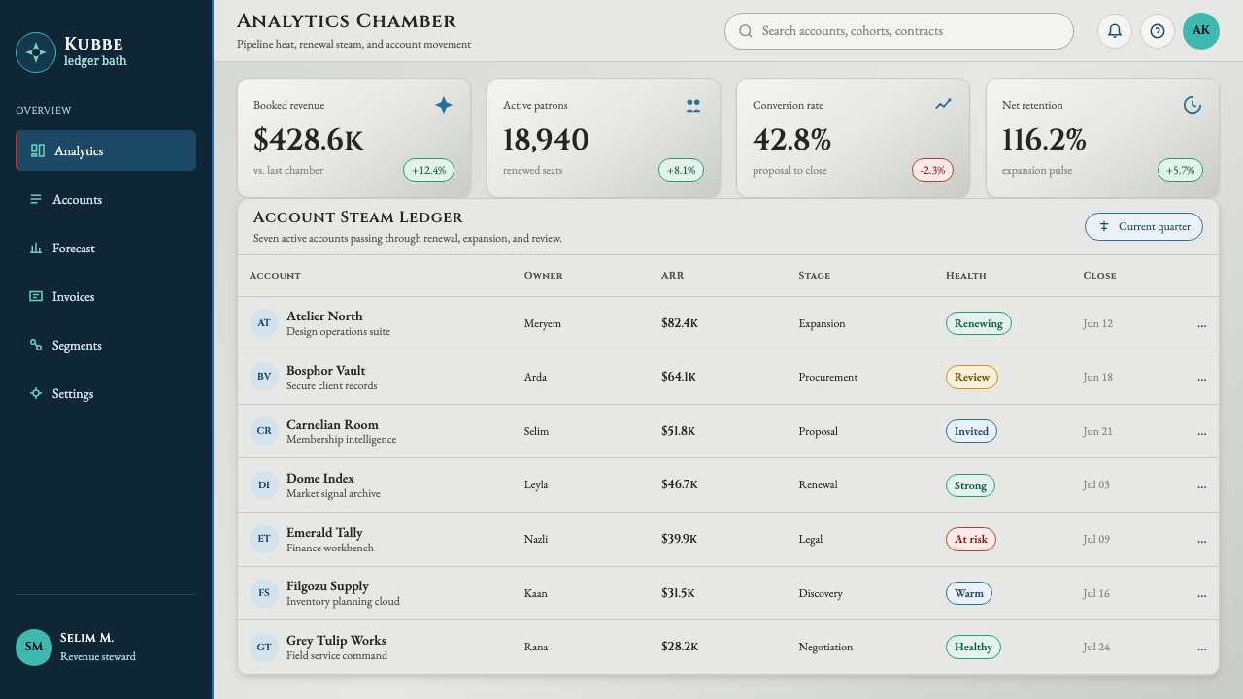Open the AK profile avatar
1243x699 pixels.
pyautogui.click(x=1201, y=31)
